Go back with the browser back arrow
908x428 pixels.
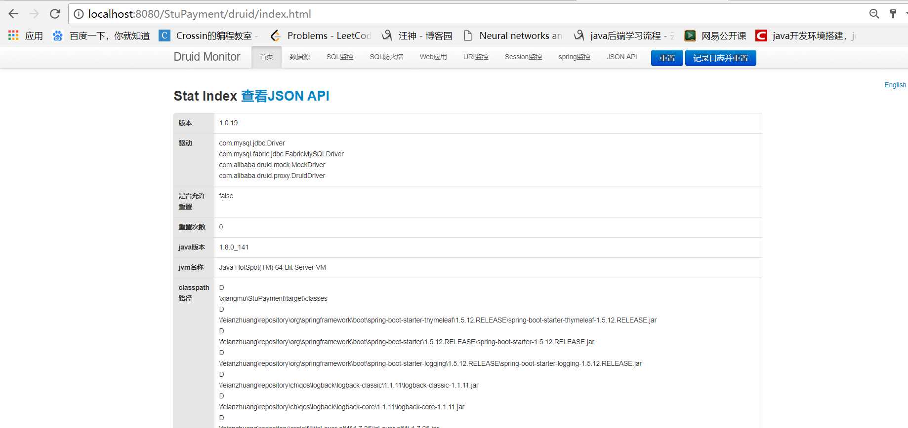(x=13, y=14)
